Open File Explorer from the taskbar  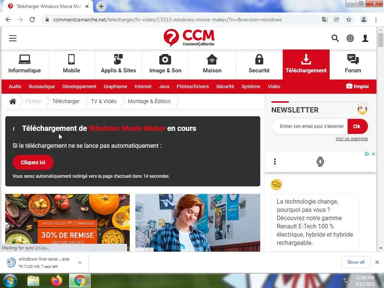pos(33,280)
